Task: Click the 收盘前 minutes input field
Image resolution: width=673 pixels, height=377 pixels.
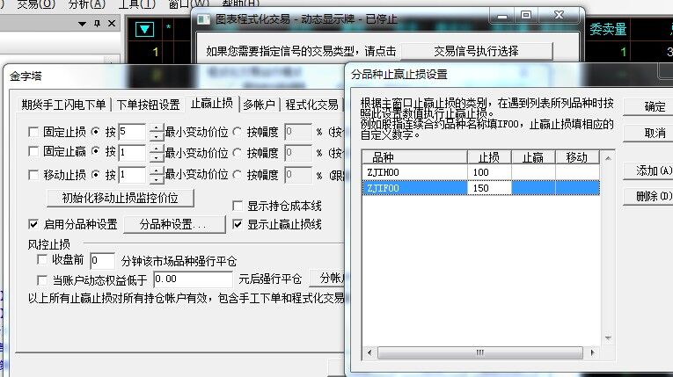Action: (102, 261)
